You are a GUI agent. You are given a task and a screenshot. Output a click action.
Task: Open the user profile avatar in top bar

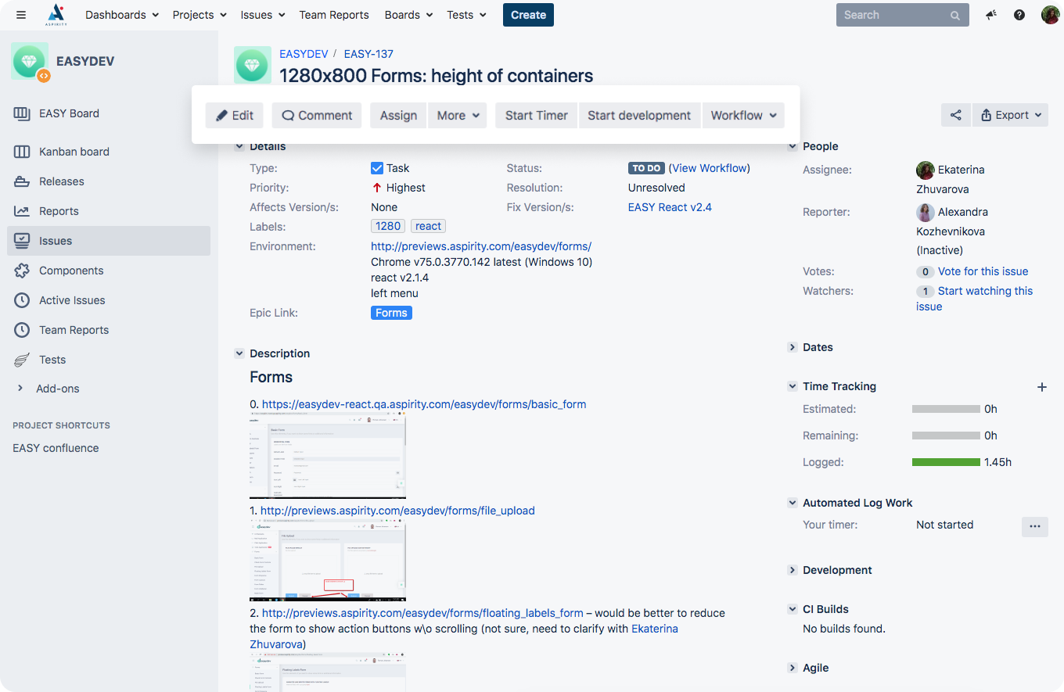(1050, 15)
